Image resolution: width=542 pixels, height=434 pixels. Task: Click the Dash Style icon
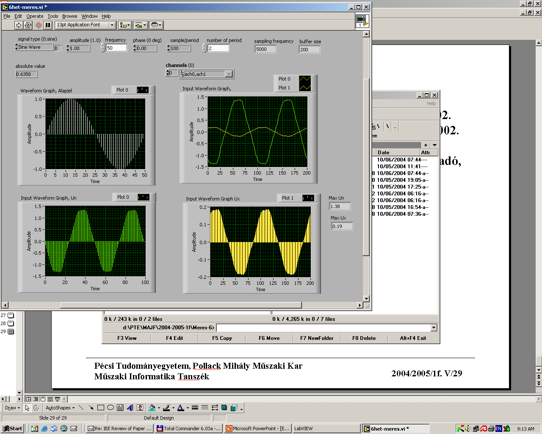point(205,408)
